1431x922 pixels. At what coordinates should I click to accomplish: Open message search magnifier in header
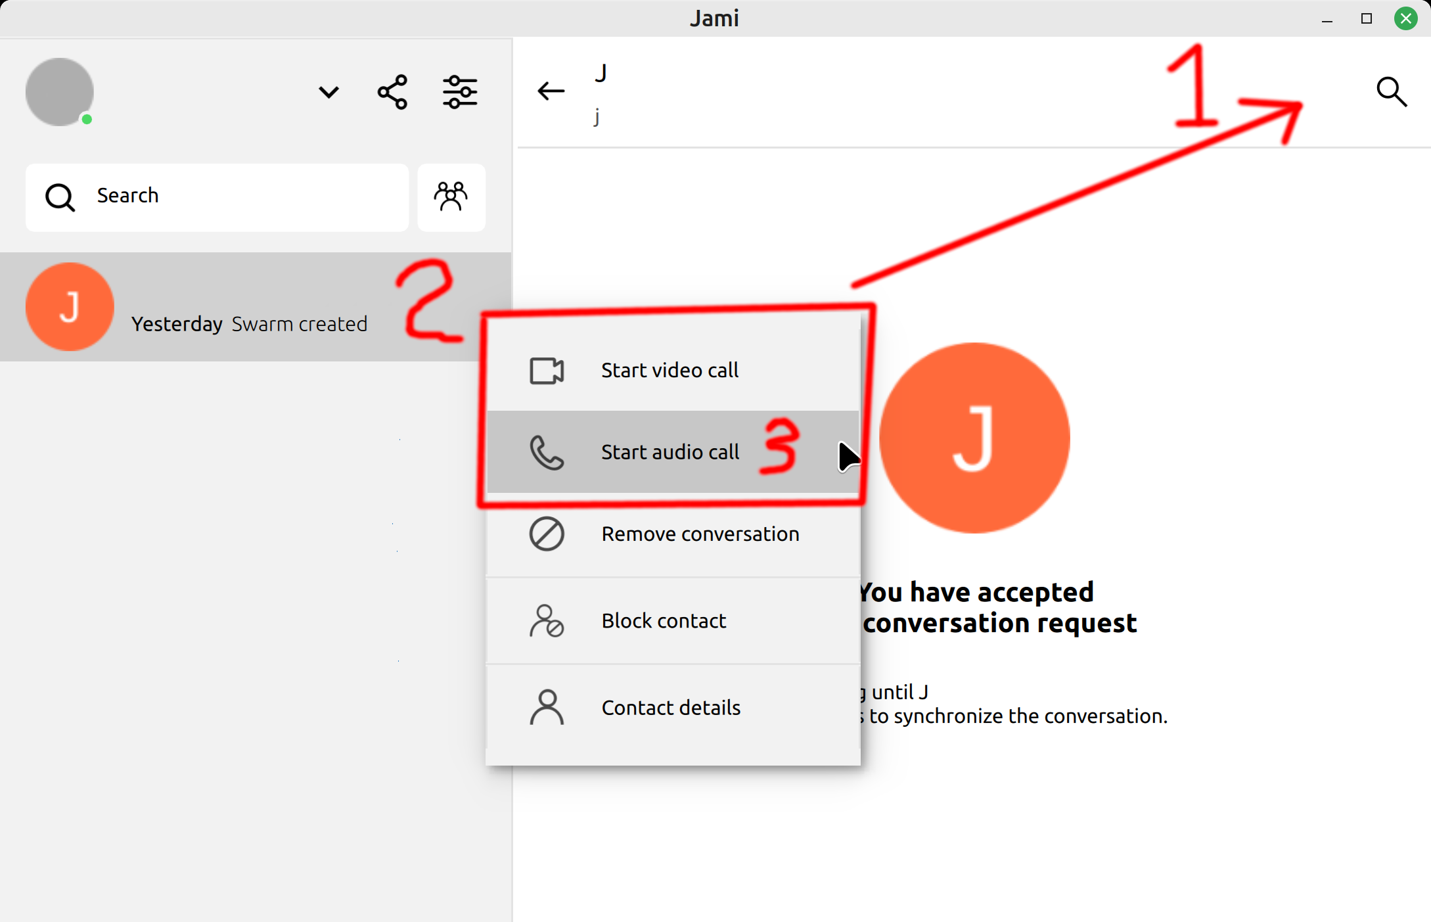click(x=1391, y=91)
